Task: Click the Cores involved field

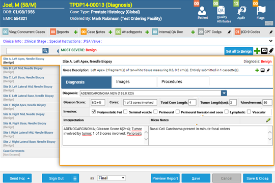Action: tap(140, 103)
